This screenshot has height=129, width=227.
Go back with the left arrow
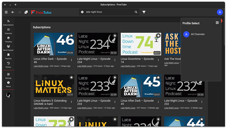(13, 12)
